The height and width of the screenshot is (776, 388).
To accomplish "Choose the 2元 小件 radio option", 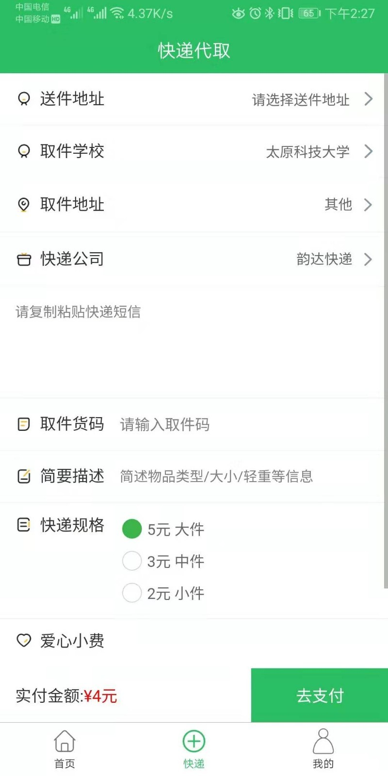I will pos(132,593).
